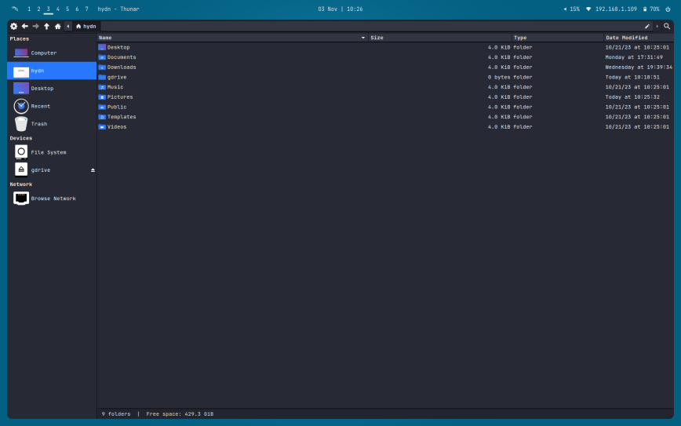The image size is (681, 426).
Task: Go forward using the right arrow
Action: click(x=35, y=27)
